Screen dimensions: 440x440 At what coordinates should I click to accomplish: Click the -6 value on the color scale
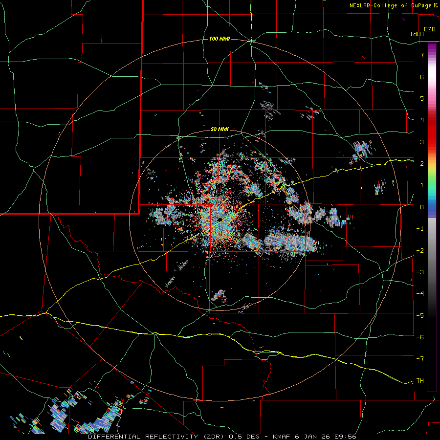click(x=420, y=337)
